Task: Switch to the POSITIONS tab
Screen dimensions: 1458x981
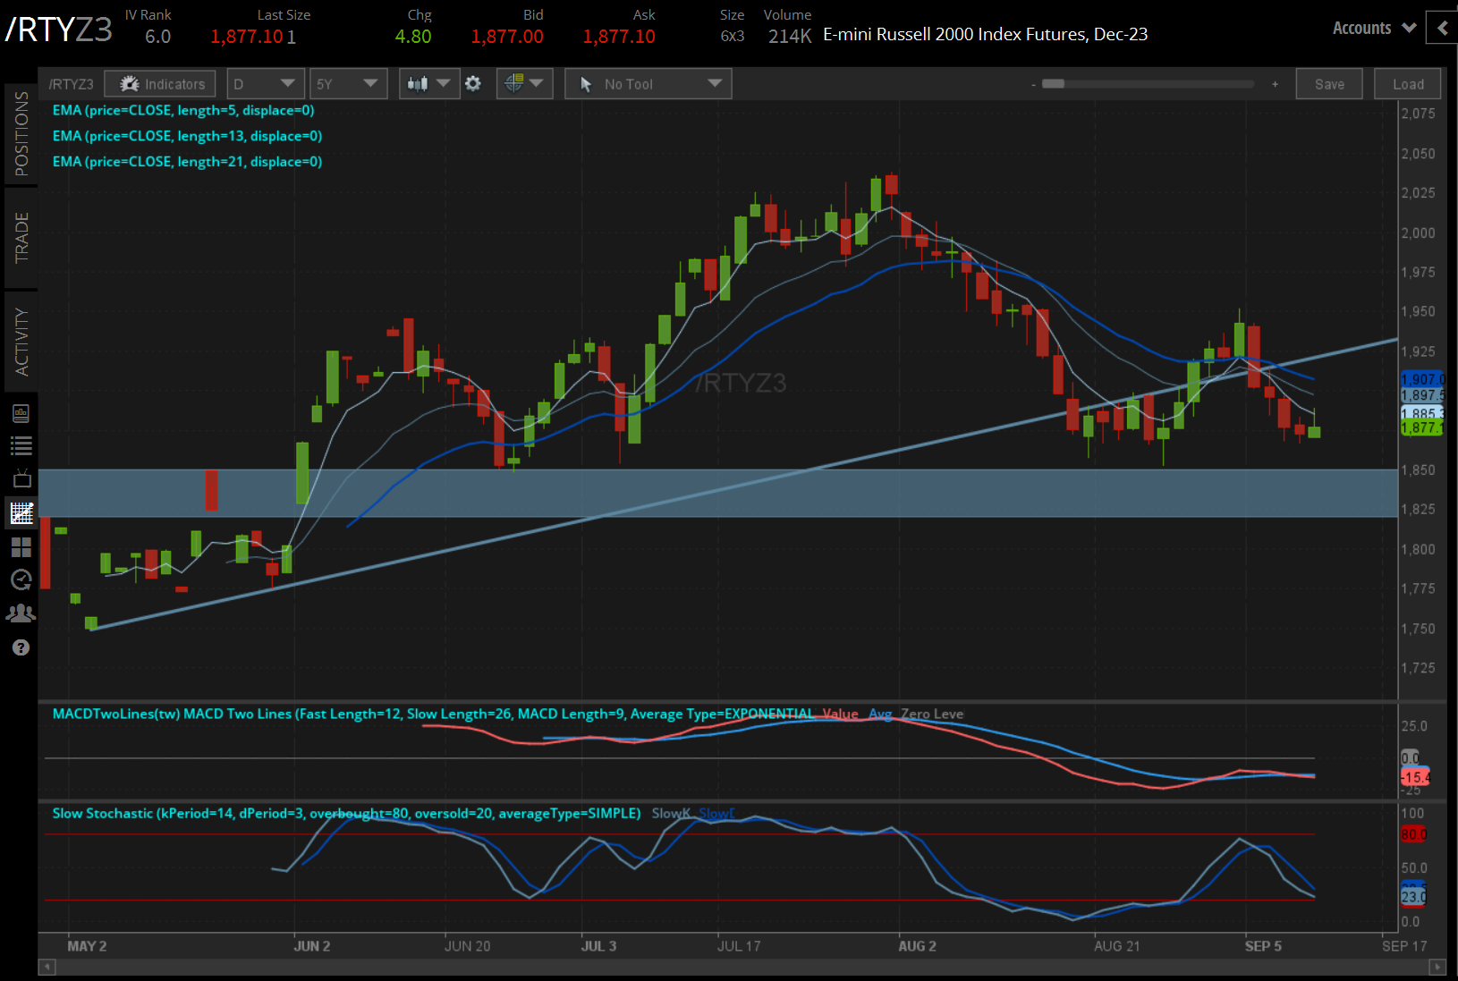Action: pos(21,133)
